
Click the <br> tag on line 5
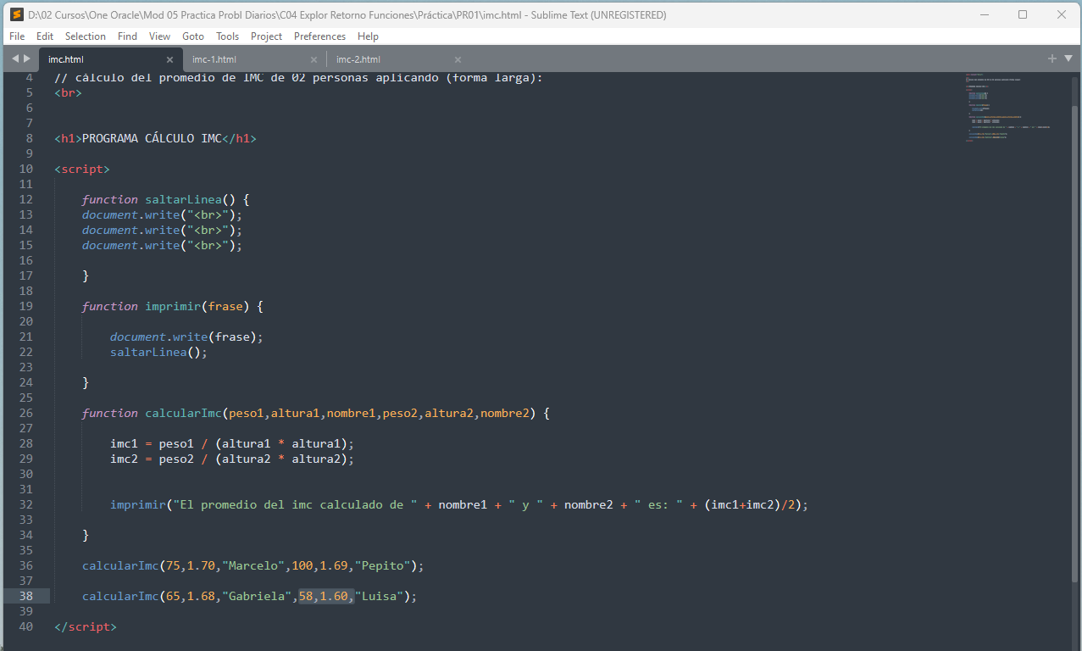click(x=68, y=92)
